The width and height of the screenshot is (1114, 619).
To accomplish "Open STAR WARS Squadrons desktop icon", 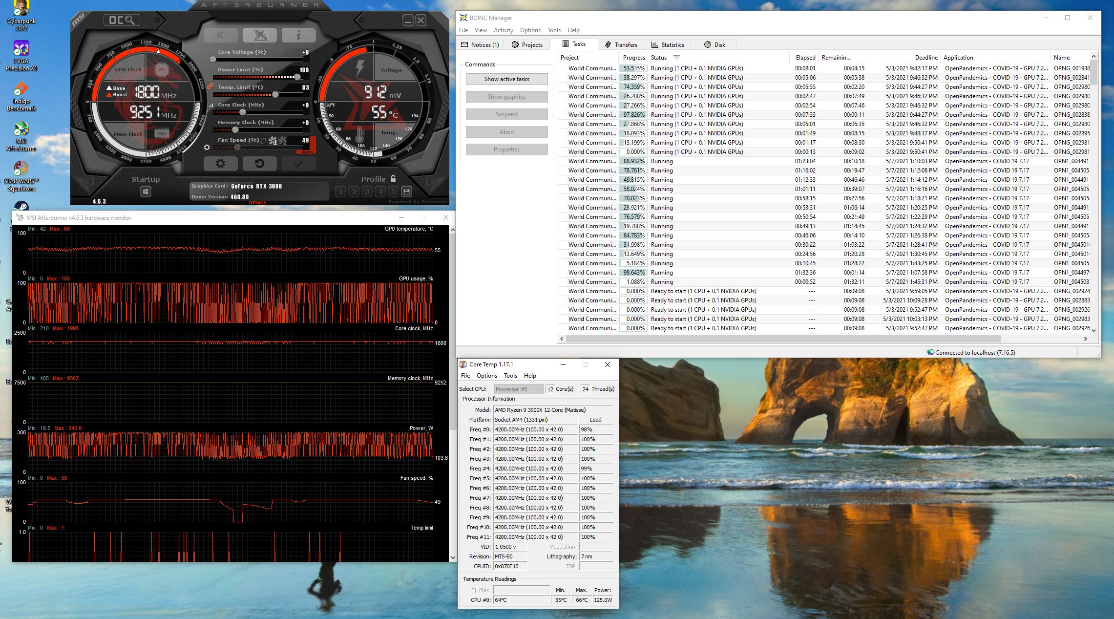I will (x=21, y=176).
